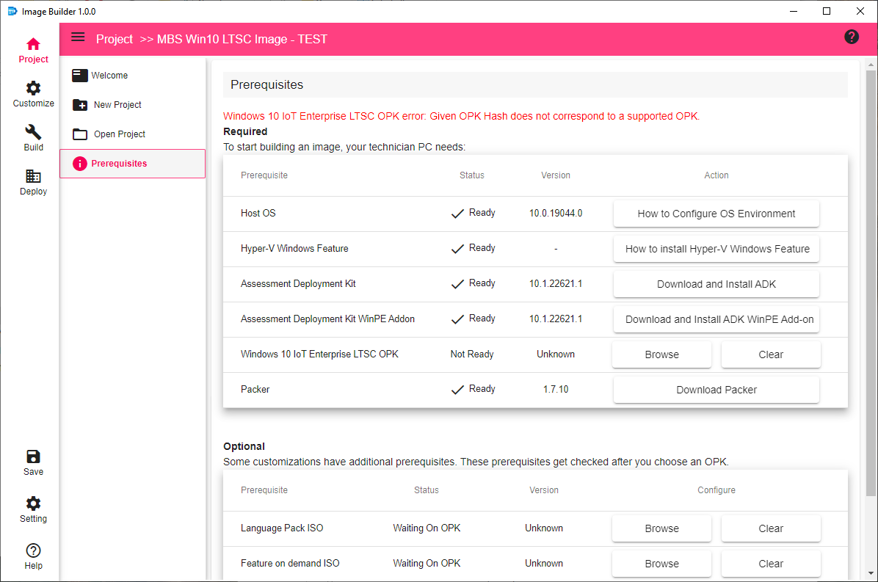Click the Language Pack ISO Waiting On OPK status
Viewport: 878px width, 582px height.
tap(427, 528)
